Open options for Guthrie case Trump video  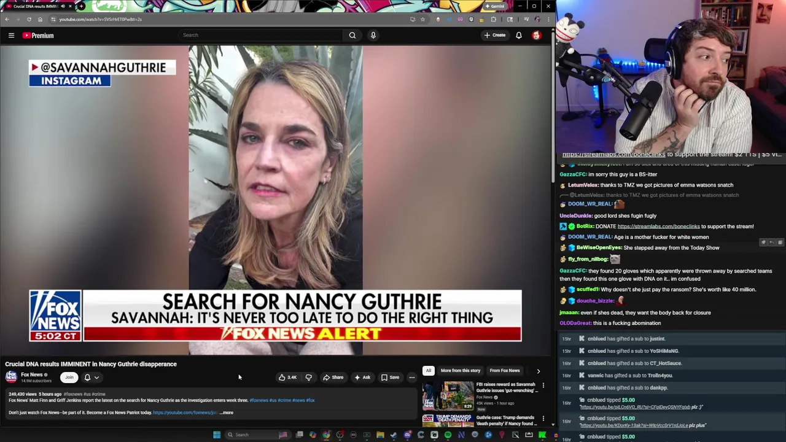pyautogui.click(x=543, y=419)
